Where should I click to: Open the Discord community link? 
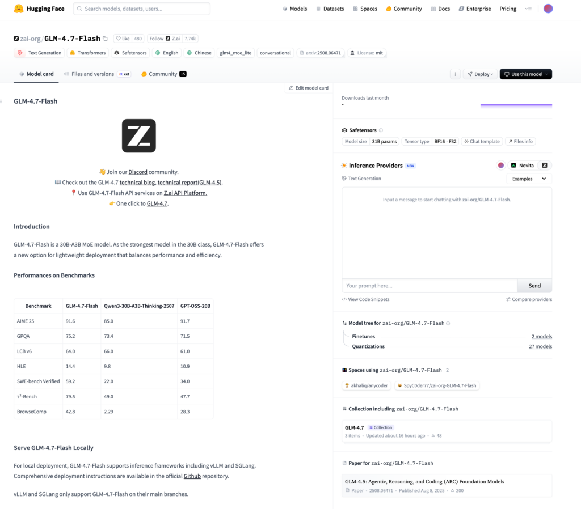tap(138, 172)
